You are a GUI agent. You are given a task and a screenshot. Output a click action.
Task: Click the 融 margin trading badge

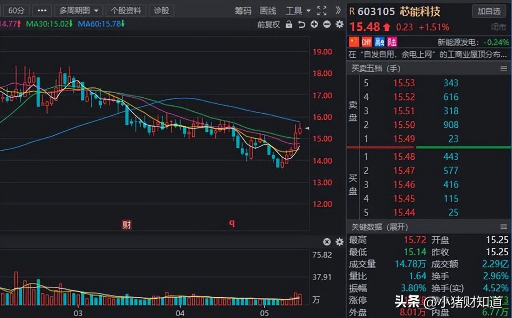click(x=379, y=42)
